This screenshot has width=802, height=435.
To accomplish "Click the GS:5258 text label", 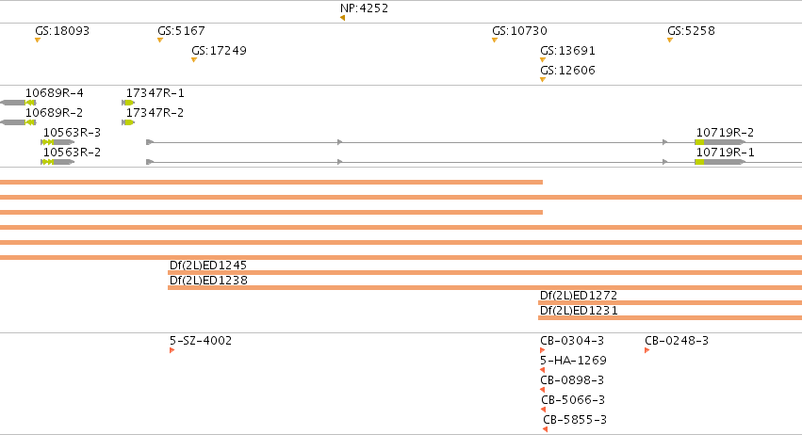I will point(691,31).
